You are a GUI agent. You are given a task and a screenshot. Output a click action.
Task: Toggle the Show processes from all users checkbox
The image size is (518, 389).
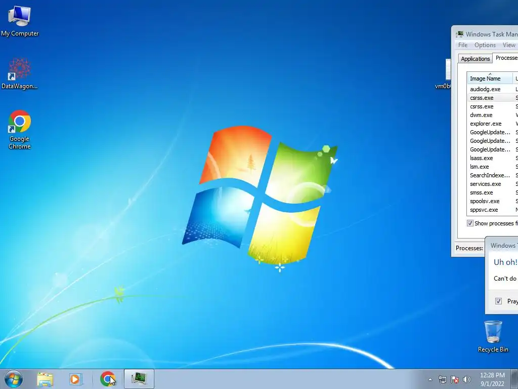[x=470, y=223]
